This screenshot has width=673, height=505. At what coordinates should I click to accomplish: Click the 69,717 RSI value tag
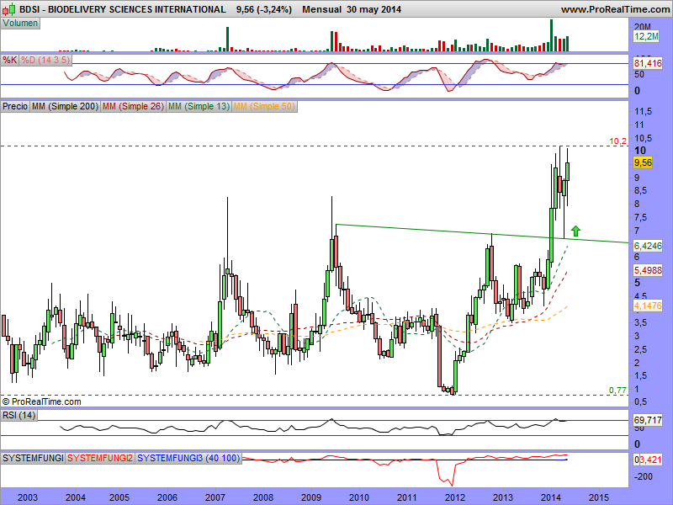point(648,420)
